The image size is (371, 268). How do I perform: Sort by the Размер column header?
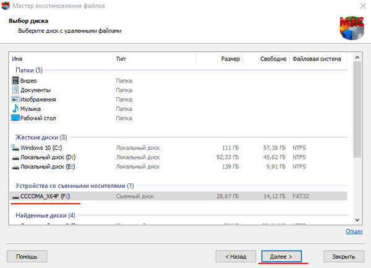(220, 59)
